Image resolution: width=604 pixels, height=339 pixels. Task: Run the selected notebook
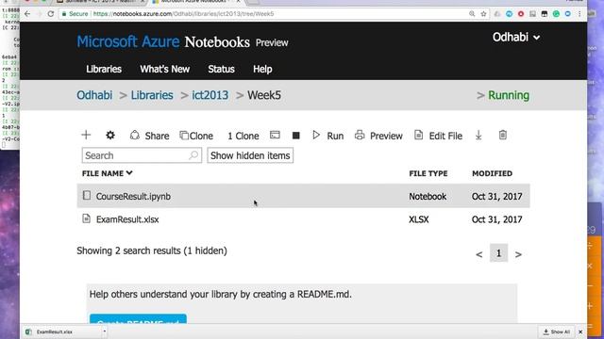click(328, 136)
